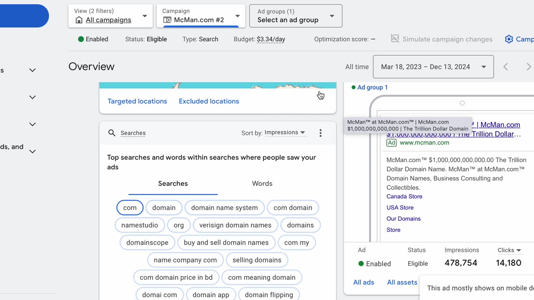Screen dimensions: 534x300
Task: Click the search campaign icon beside McMan.com #2
Action: click(167, 20)
